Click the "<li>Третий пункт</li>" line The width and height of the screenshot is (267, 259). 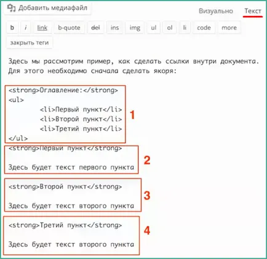pos(81,129)
